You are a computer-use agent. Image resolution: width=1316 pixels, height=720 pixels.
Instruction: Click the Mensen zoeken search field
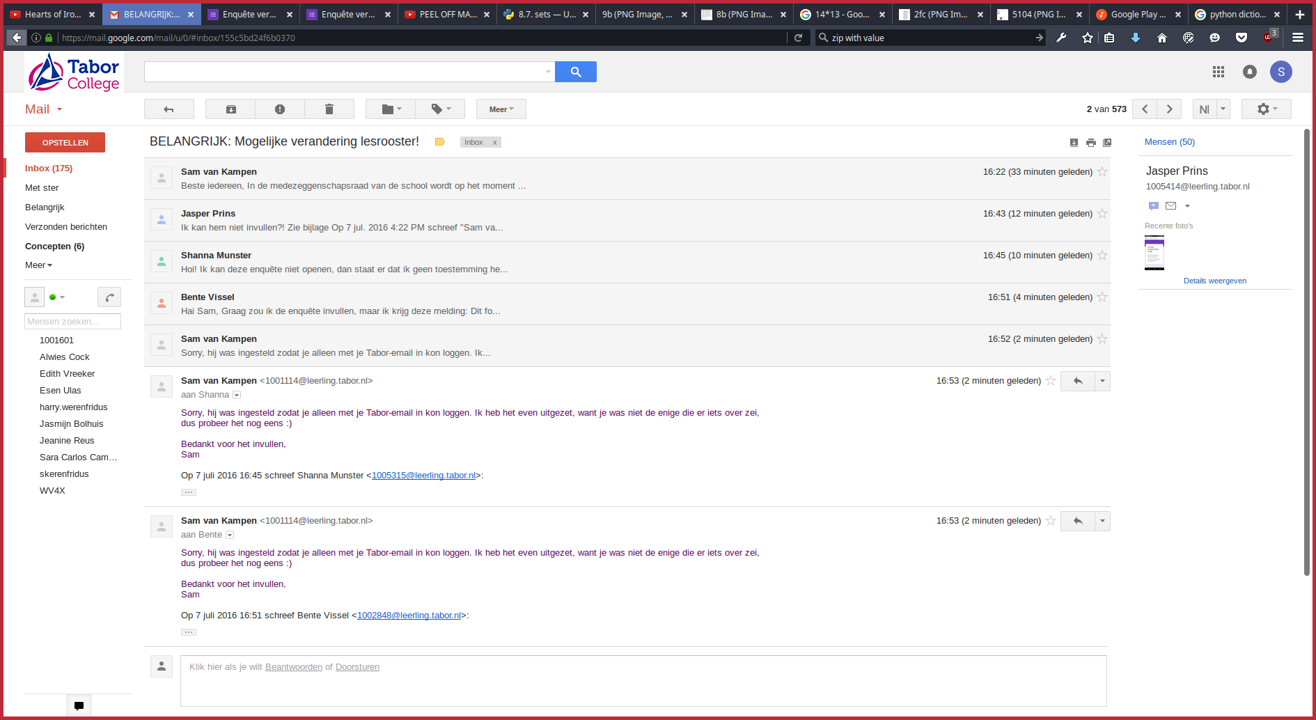[x=72, y=322]
